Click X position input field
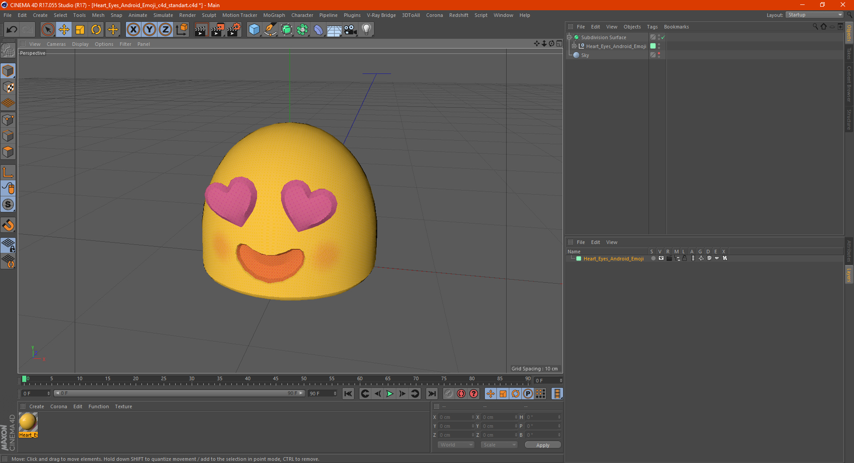854x463 pixels. point(455,417)
